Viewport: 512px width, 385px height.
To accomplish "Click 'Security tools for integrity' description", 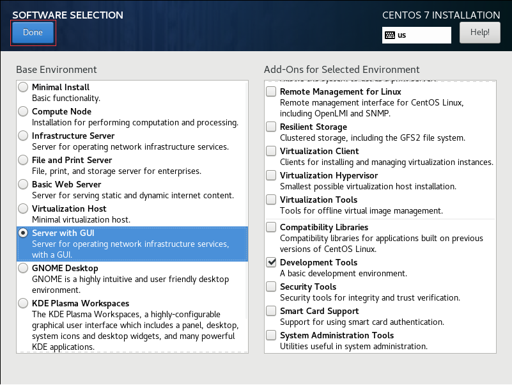I will coord(370,298).
